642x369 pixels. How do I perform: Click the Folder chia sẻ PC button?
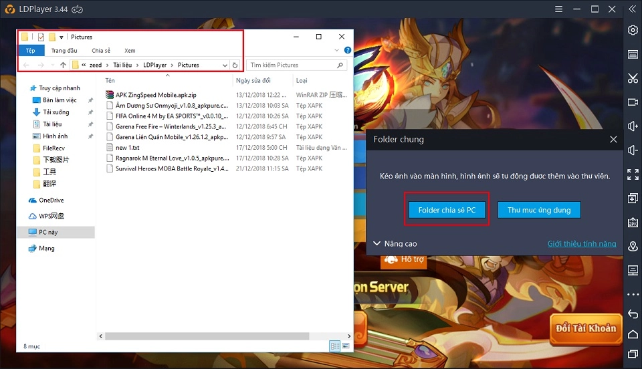pyautogui.click(x=447, y=210)
